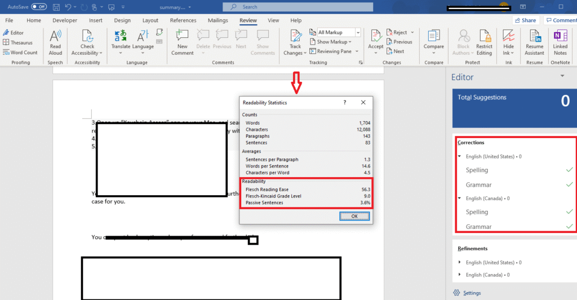The width and height of the screenshot is (577, 300).
Task: Open the Layout ribbon tab
Action: point(150,20)
